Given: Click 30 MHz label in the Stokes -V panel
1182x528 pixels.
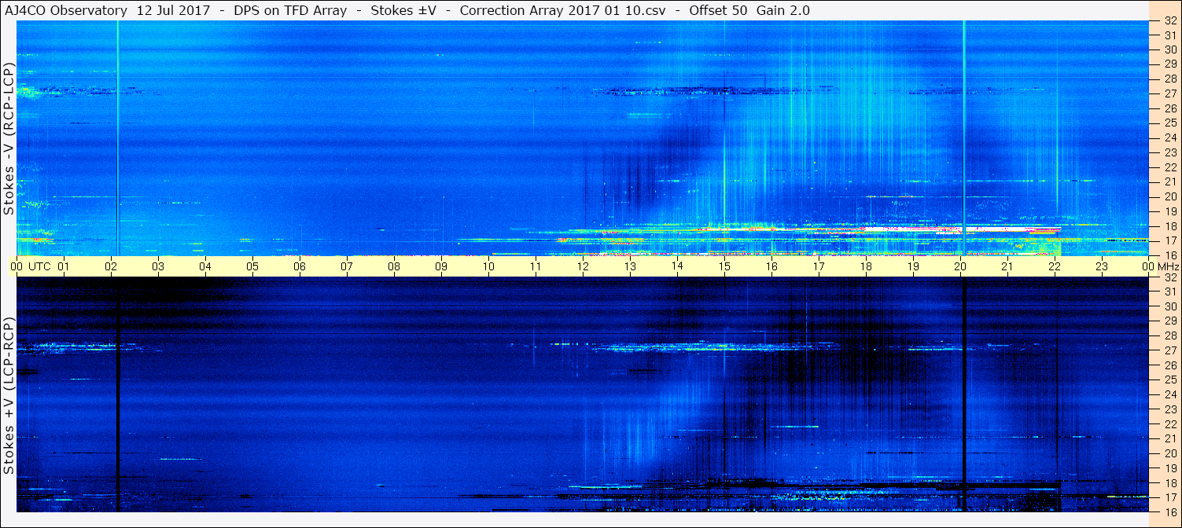Looking at the screenshot, I should click(1170, 49).
